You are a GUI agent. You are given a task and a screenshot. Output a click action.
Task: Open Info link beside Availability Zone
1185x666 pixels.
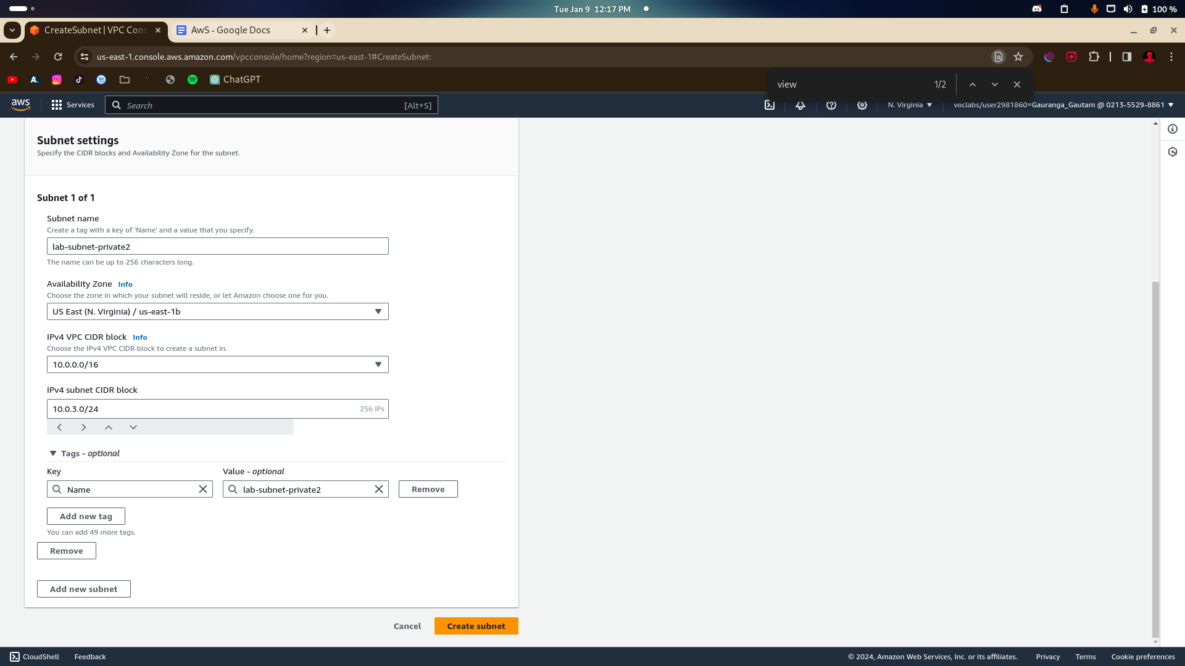pyautogui.click(x=125, y=284)
